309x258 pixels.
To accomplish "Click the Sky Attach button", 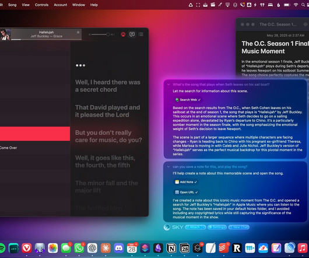I will tap(193, 227).
